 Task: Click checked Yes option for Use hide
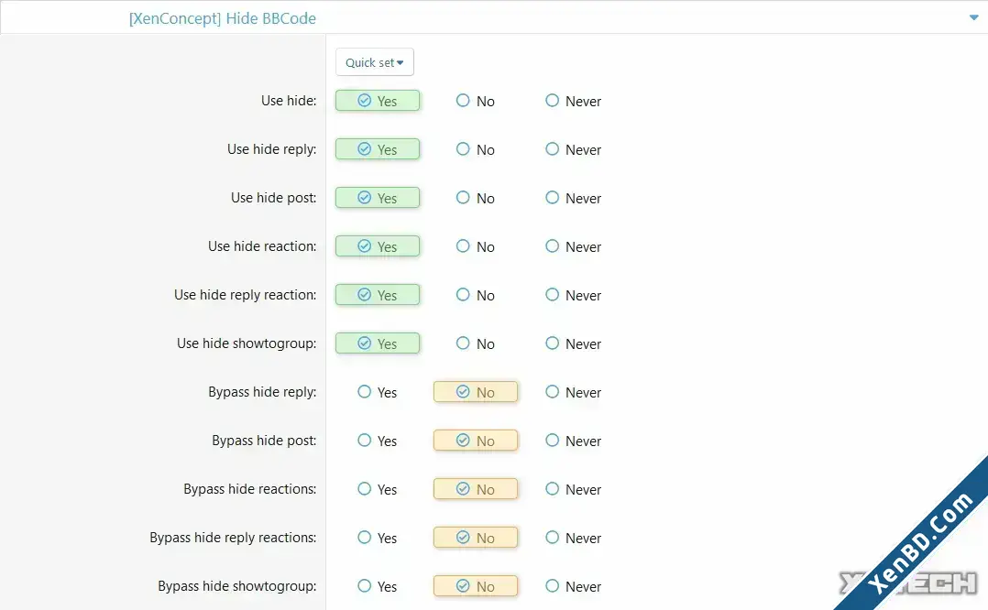[378, 101]
